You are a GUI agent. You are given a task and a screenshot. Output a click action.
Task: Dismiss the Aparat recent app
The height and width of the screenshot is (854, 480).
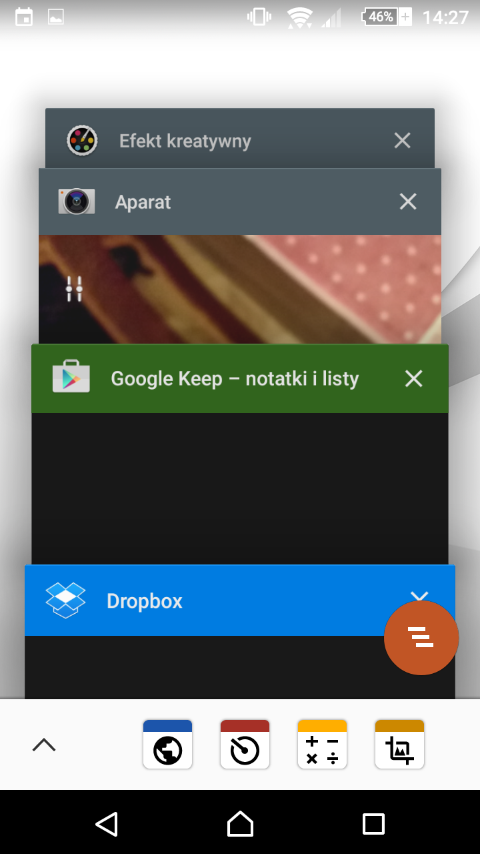[407, 201]
